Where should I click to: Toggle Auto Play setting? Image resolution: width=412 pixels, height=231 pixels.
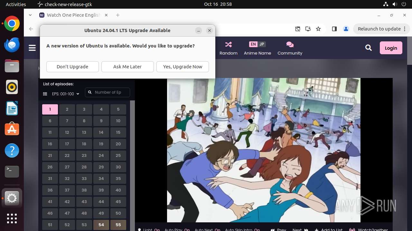[177, 230]
